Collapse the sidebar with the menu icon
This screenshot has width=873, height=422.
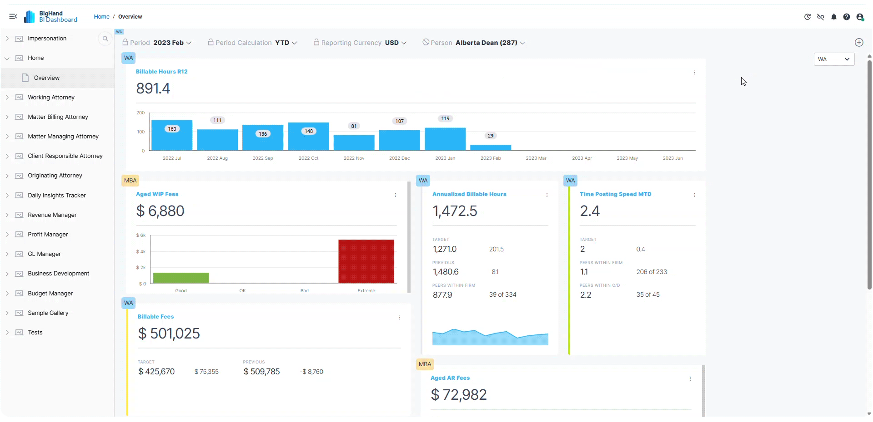pyautogui.click(x=13, y=16)
